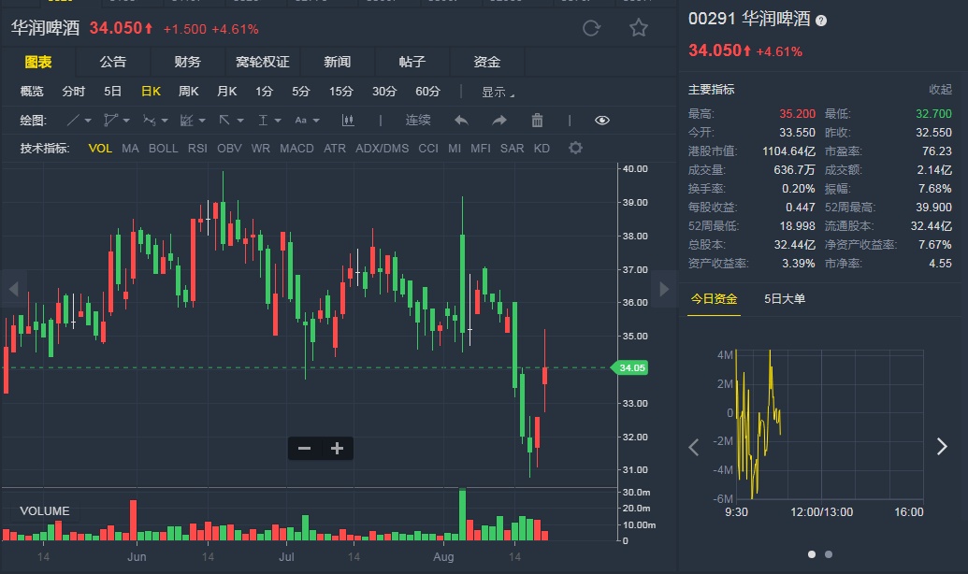This screenshot has height=574, width=968.
Task: Toggle VOL indicator
Action: click(x=100, y=148)
